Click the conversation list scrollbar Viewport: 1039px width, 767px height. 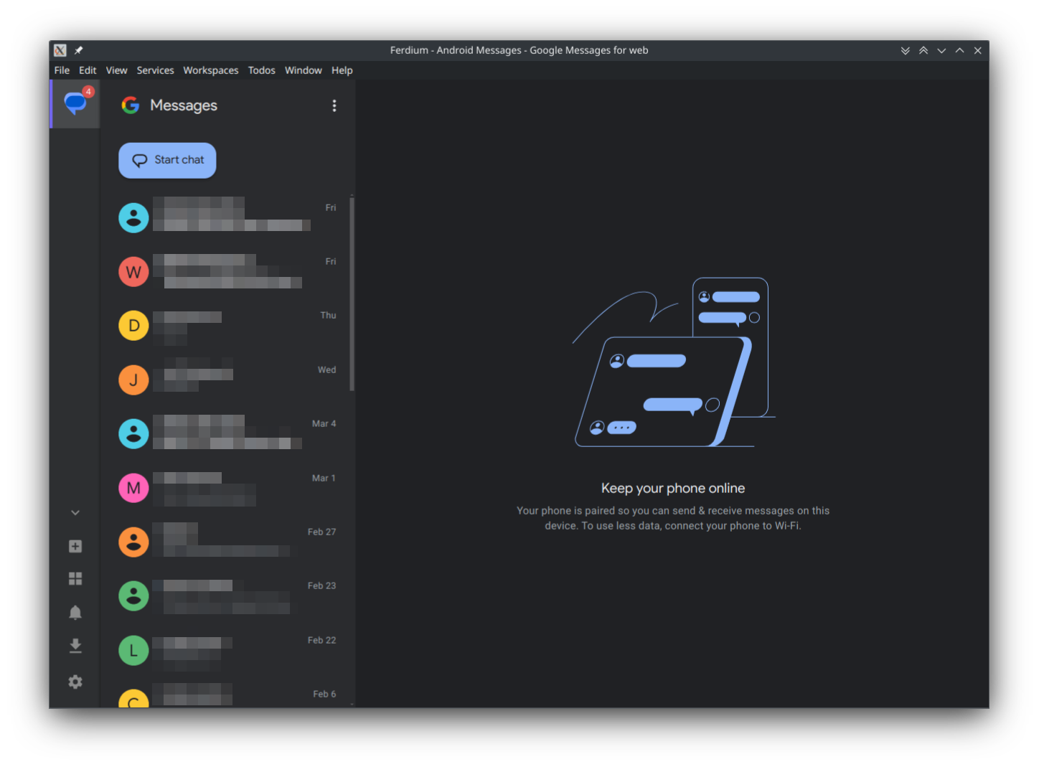click(x=352, y=294)
